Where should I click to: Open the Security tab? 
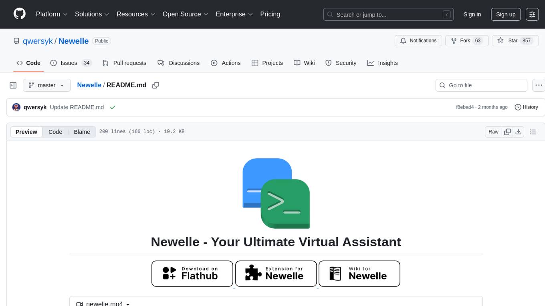tap(341, 63)
